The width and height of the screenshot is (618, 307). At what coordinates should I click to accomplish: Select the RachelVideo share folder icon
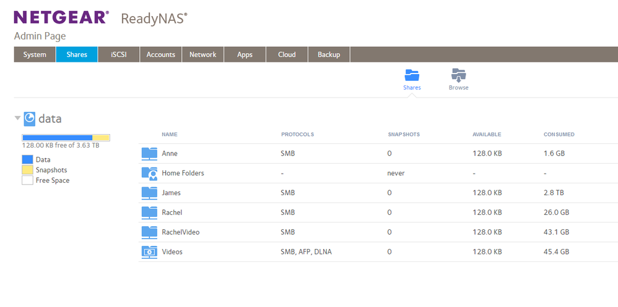(x=149, y=232)
